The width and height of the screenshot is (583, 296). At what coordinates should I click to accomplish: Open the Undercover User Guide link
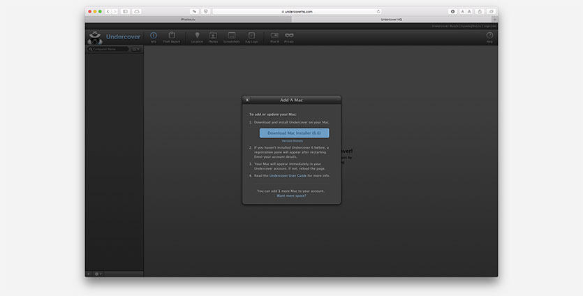(288, 175)
